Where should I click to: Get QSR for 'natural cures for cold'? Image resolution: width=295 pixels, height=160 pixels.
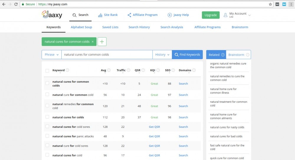pyautogui.click(x=154, y=155)
